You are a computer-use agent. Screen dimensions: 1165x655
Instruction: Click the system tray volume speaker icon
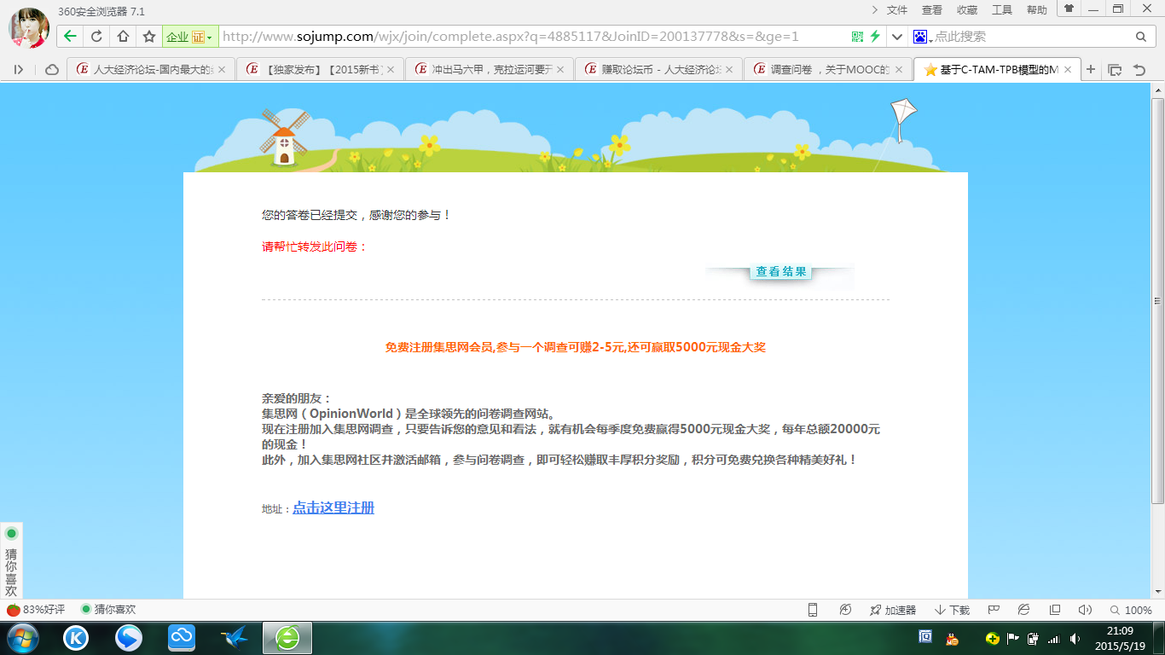tap(1075, 638)
